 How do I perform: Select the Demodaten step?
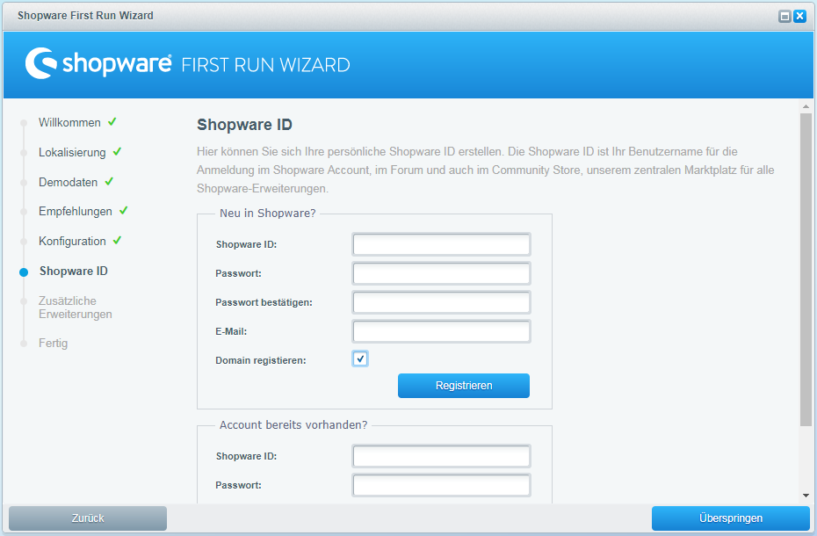(68, 182)
